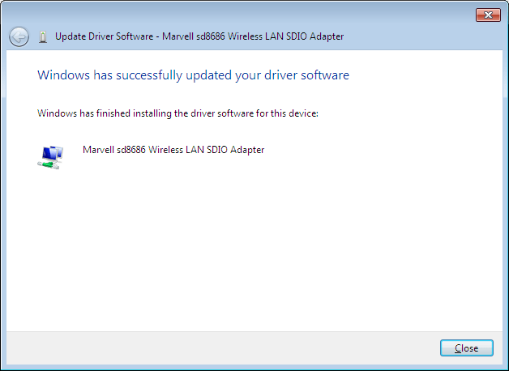Click 'Update Driver Software' in the window title
The width and height of the screenshot is (509, 371).
[104, 36]
